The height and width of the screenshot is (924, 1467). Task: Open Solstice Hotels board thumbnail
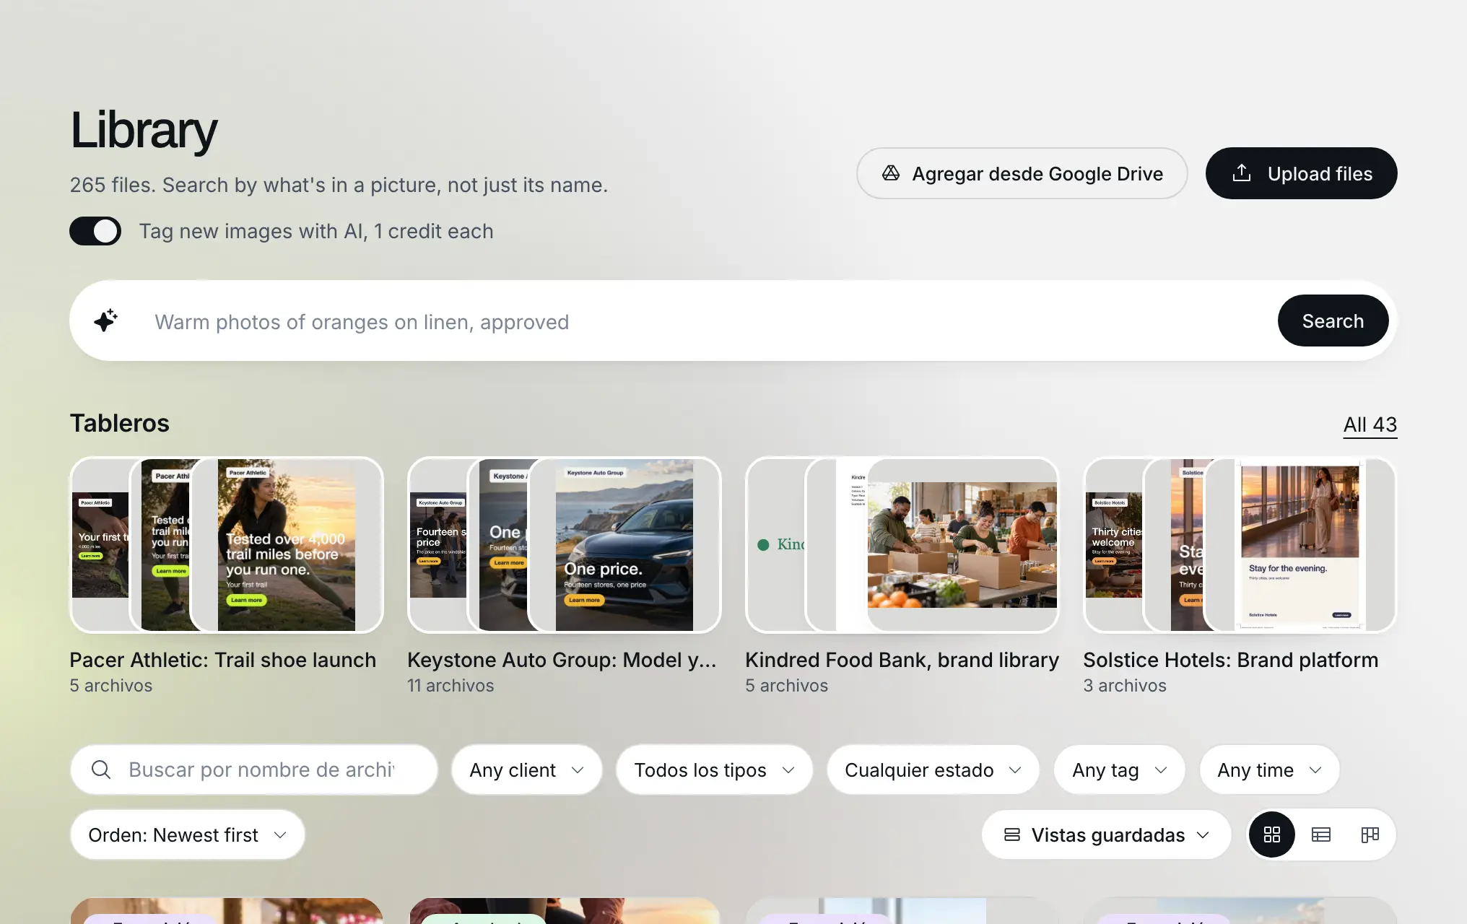(x=1240, y=545)
